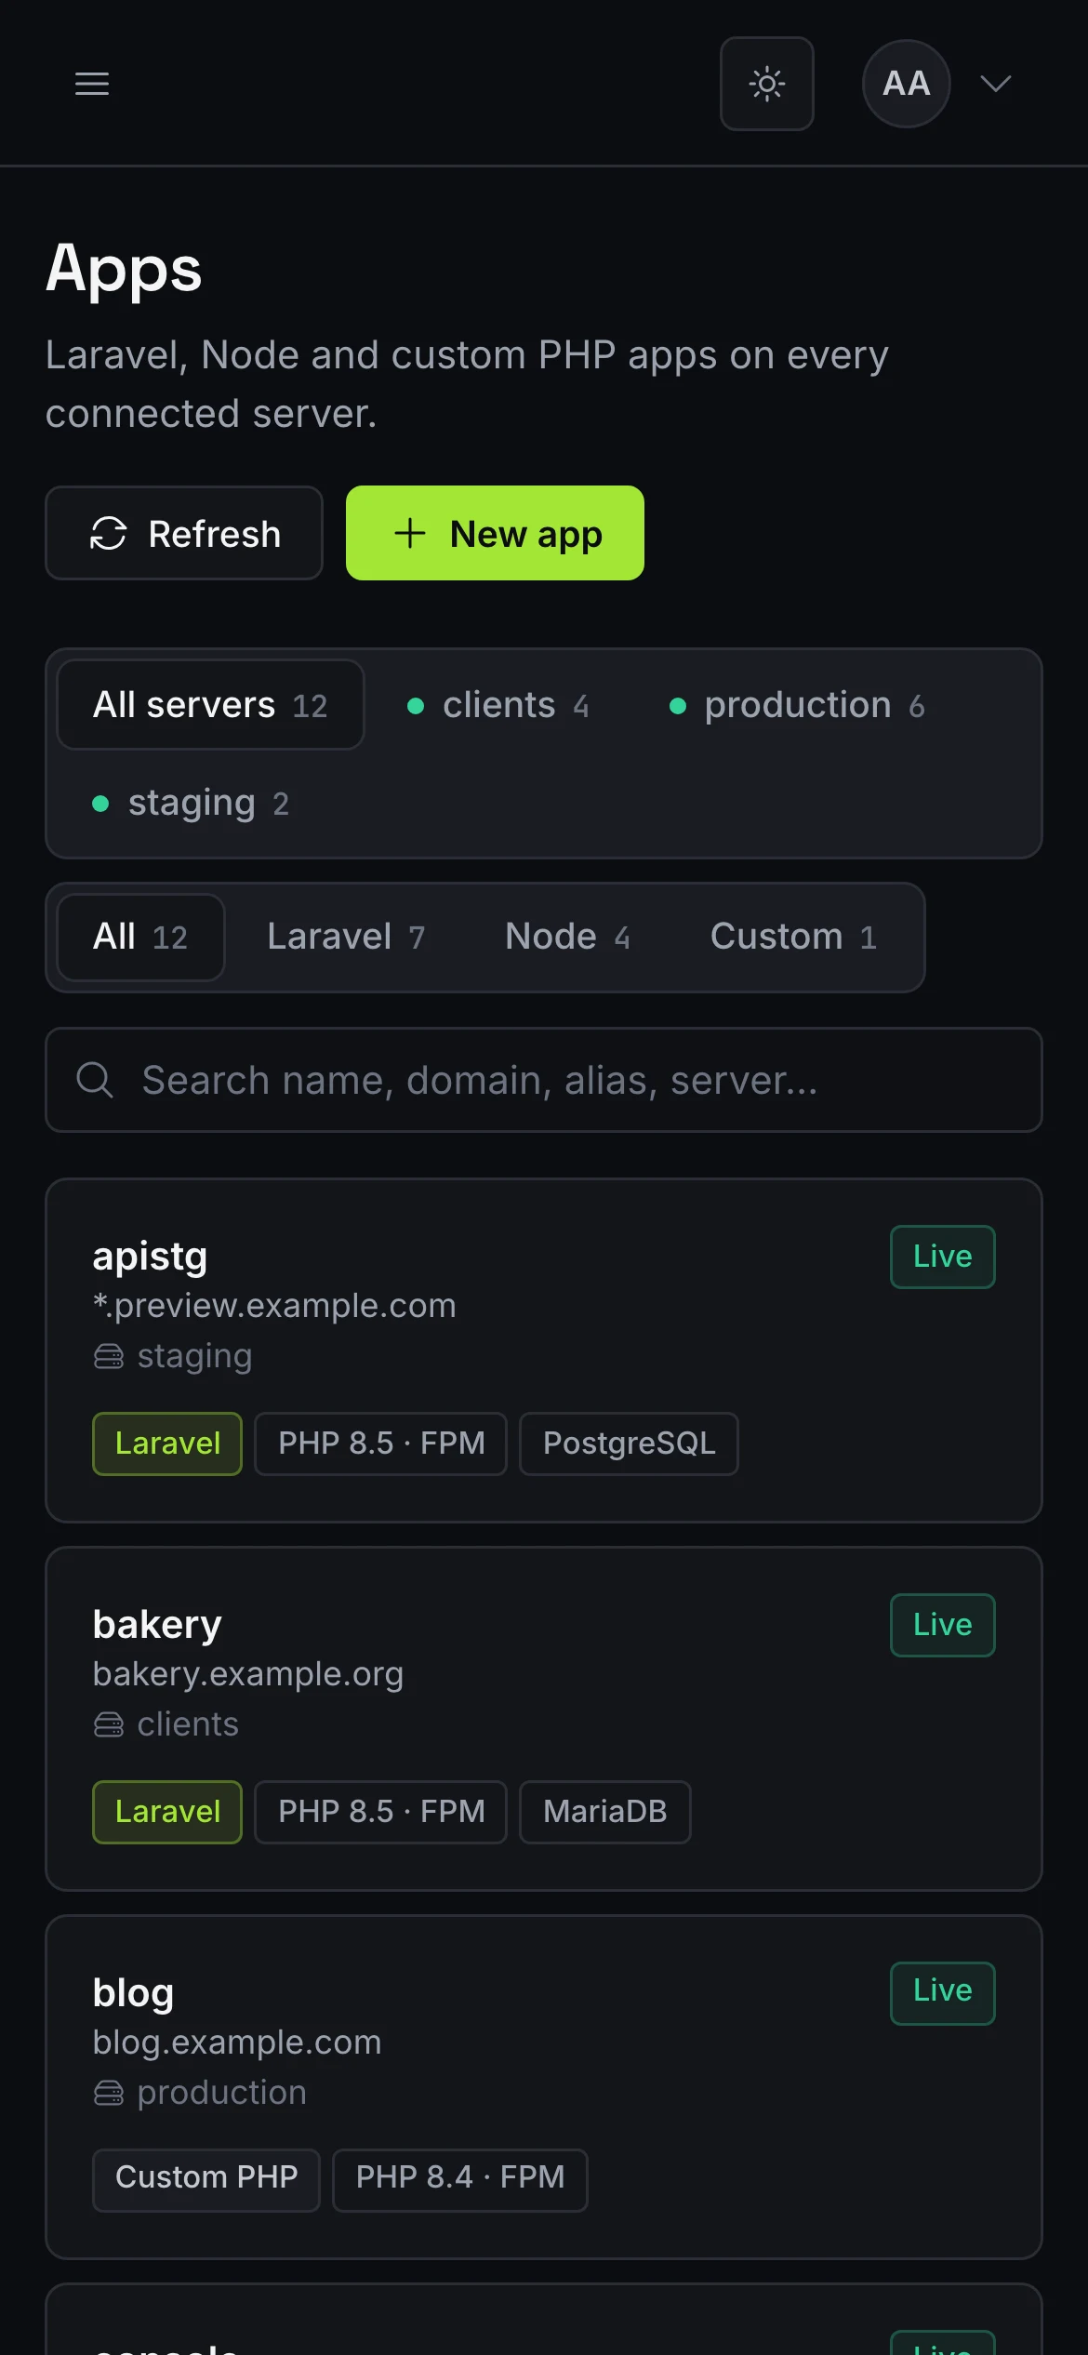Click the search magnifier icon
The width and height of the screenshot is (1088, 2355).
point(95,1080)
